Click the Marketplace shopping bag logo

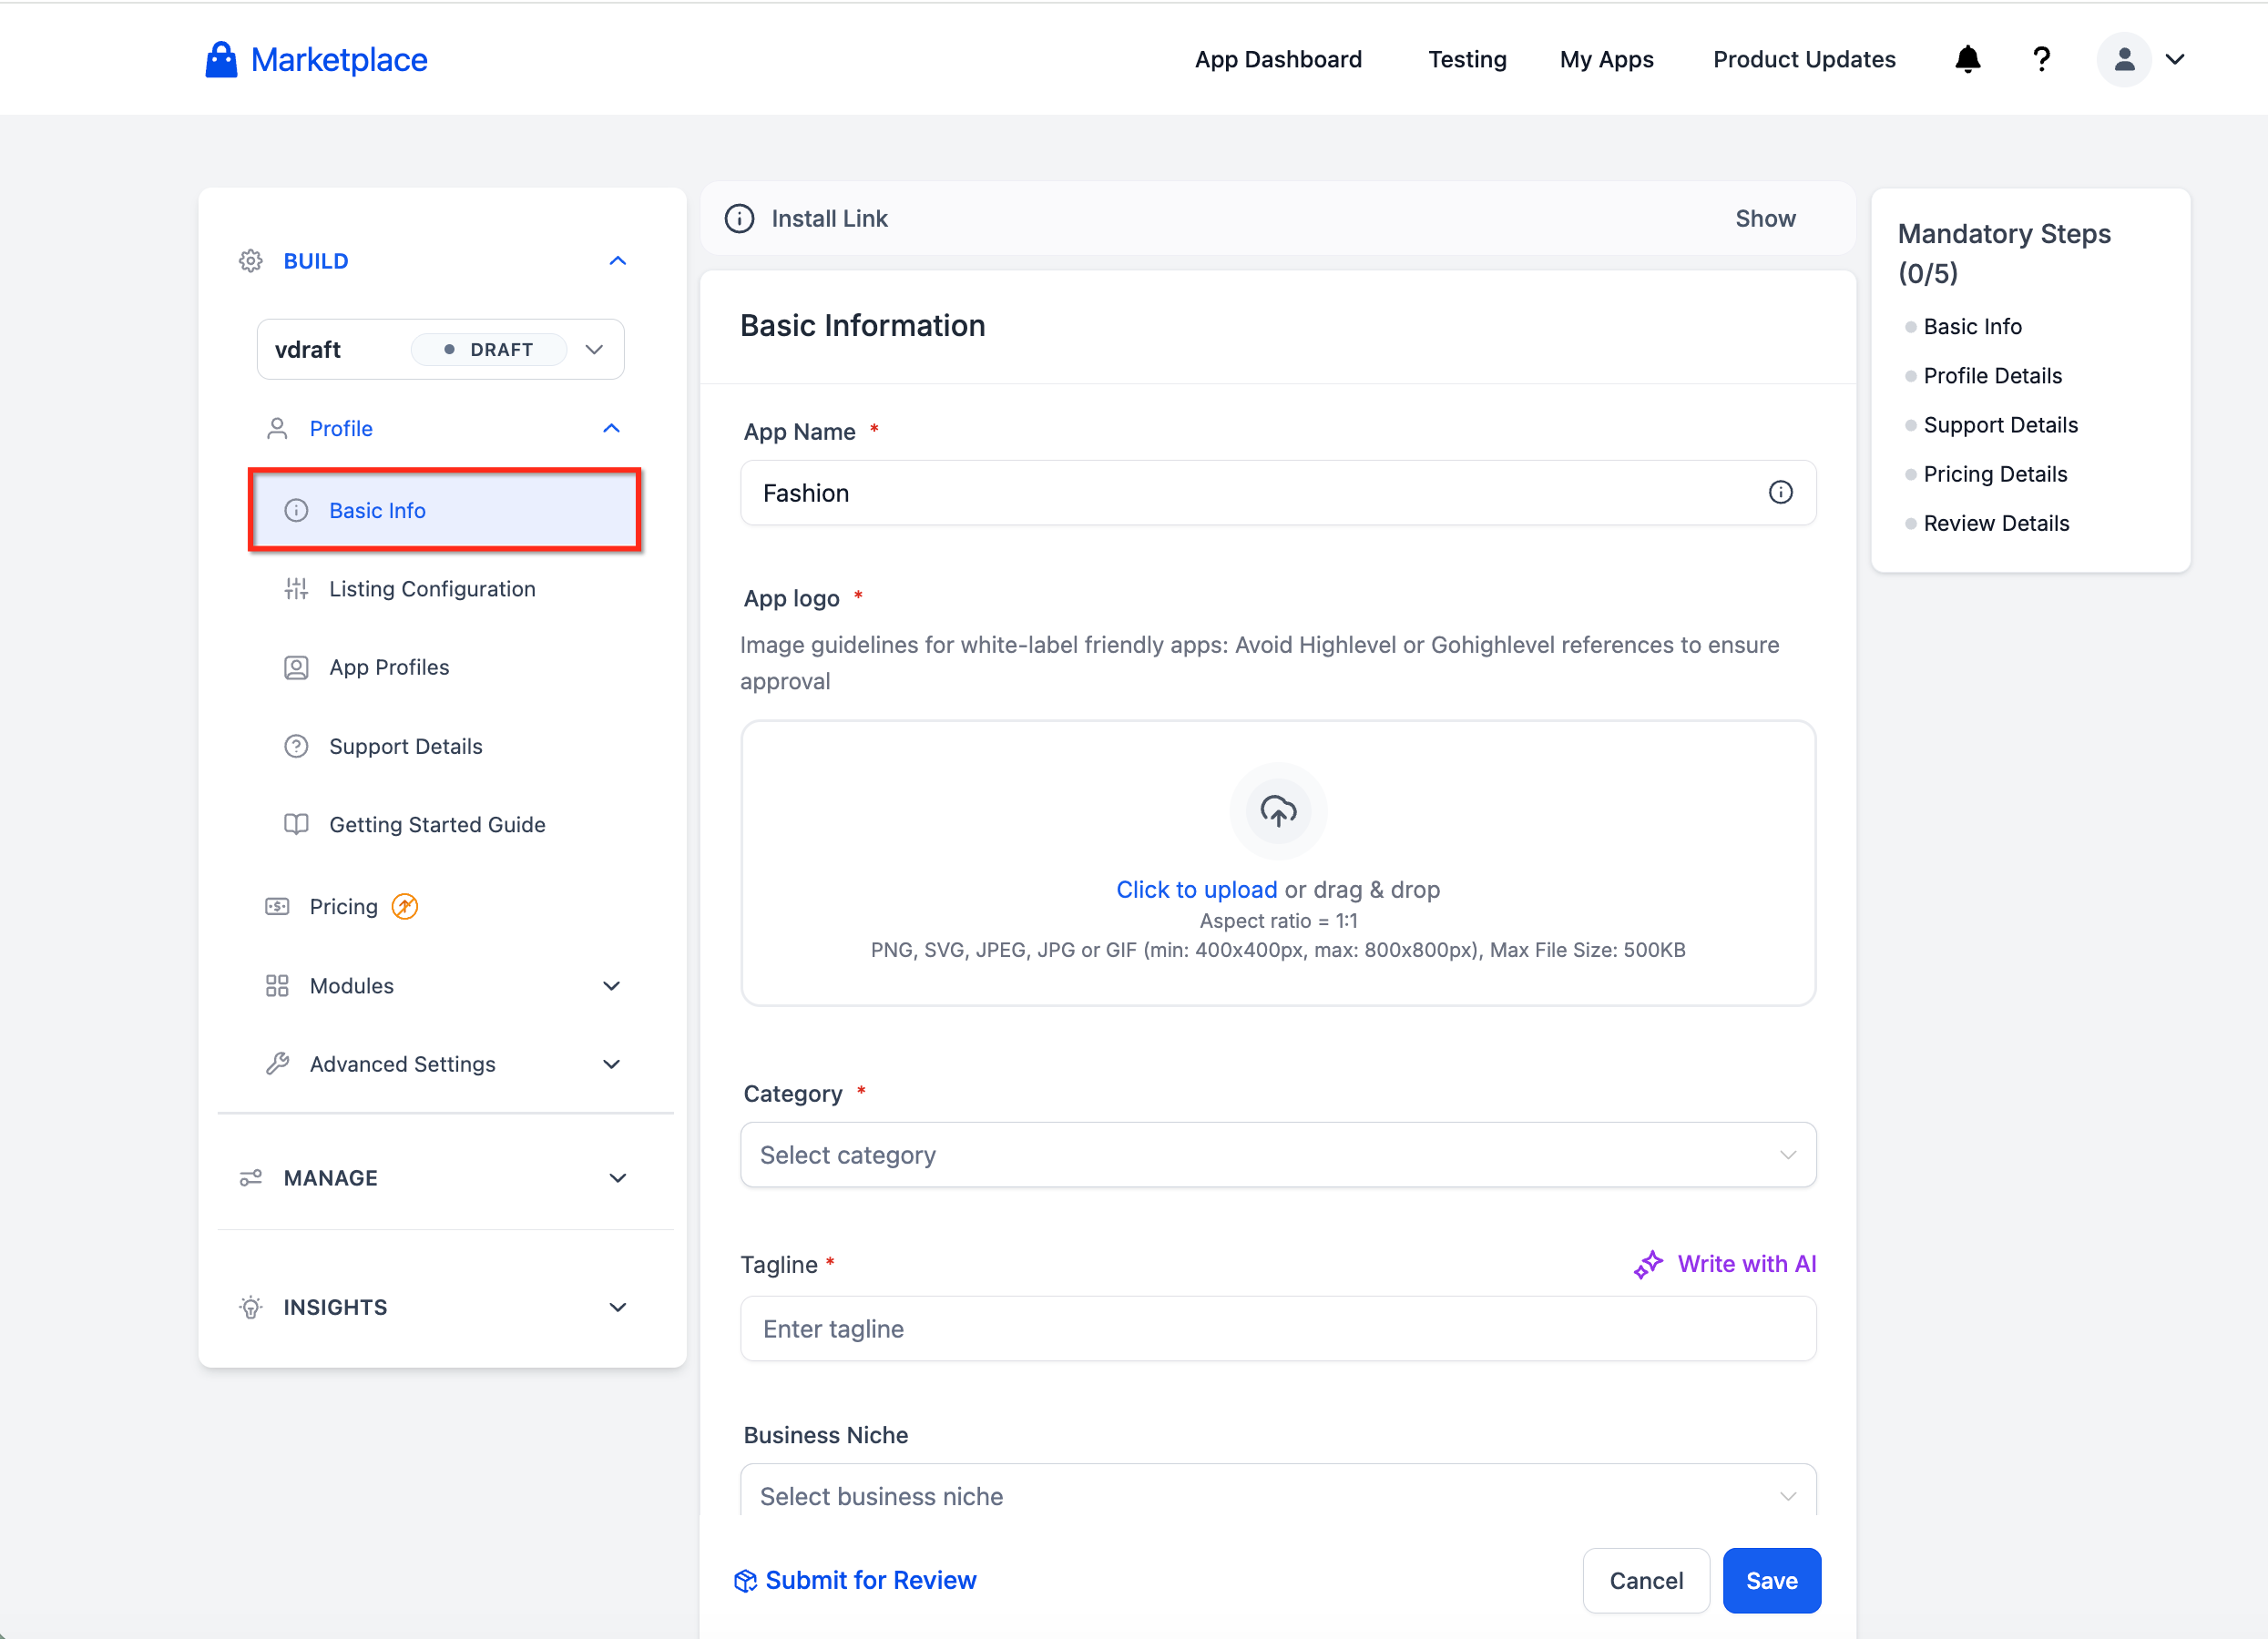click(x=221, y=60)
